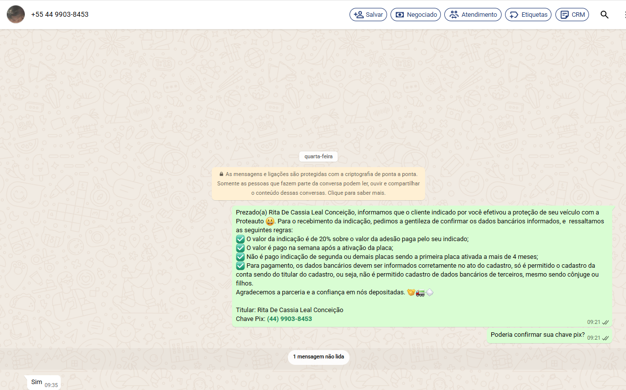Click read-receipt checkmarks on the long message
Screen dimensions: 626x390
605,322
